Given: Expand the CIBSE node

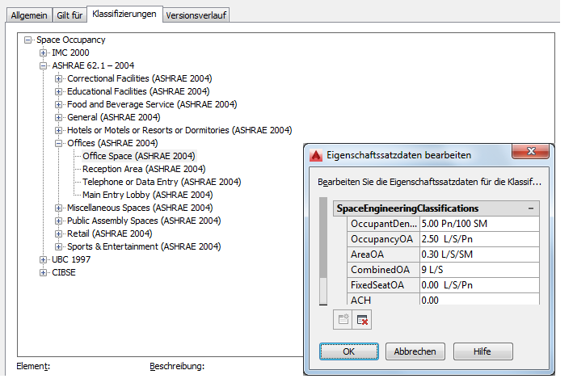Looking at the screenshot, I should pos(43,272).
